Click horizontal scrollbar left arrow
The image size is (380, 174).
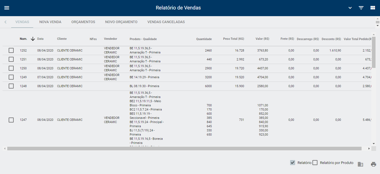click(5, 149)
